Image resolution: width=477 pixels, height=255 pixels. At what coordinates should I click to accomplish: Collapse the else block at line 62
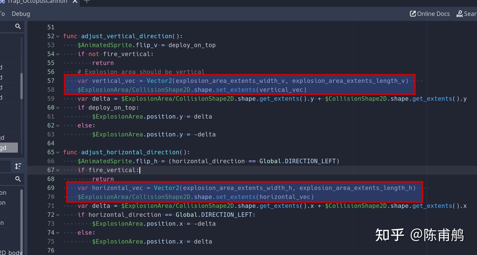(x=58, y=126)
